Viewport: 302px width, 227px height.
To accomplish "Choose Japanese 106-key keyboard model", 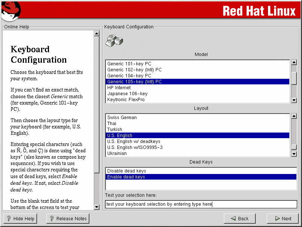I will point(127,94).
